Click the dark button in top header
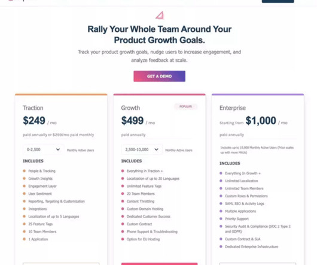 point(278,1)
